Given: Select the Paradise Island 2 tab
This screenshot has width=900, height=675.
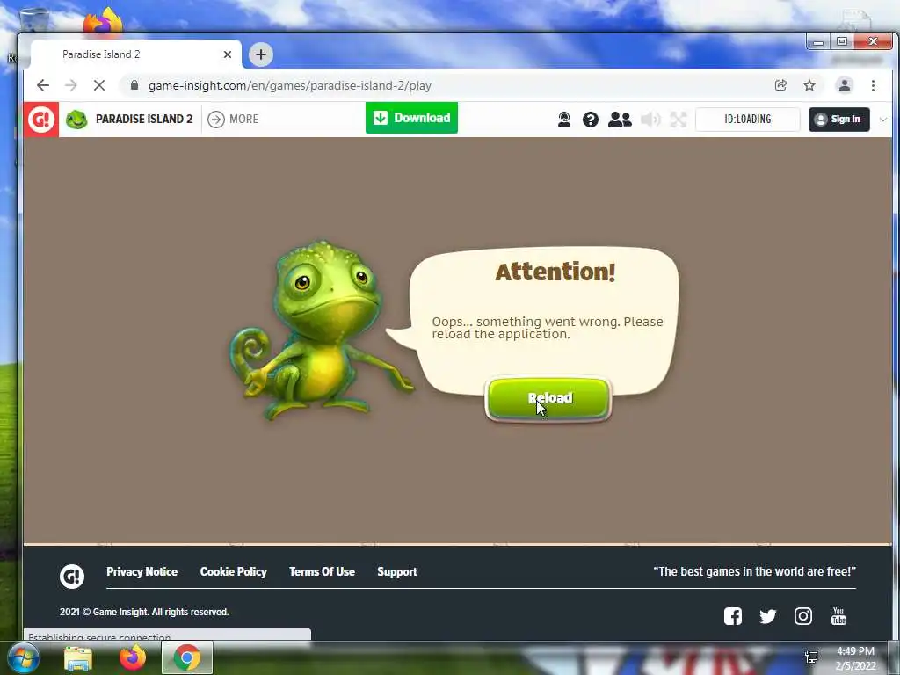Looking at the screenshot, I should click(135, 54).
